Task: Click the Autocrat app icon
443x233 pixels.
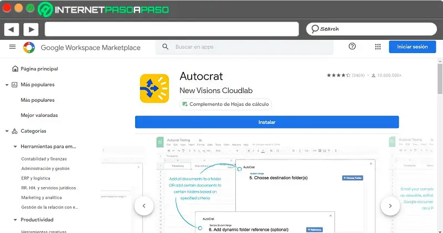Action: click(154, 89)
